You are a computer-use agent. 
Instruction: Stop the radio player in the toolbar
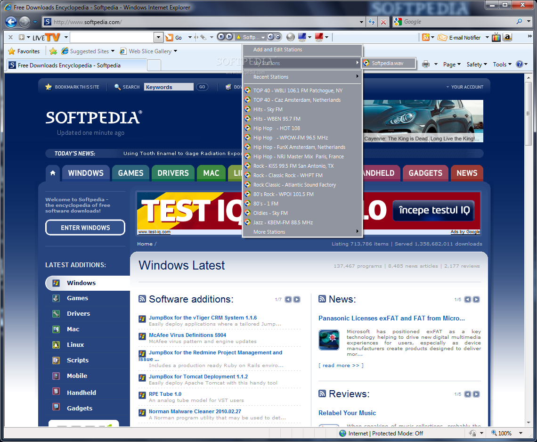(x=221, y=37)
